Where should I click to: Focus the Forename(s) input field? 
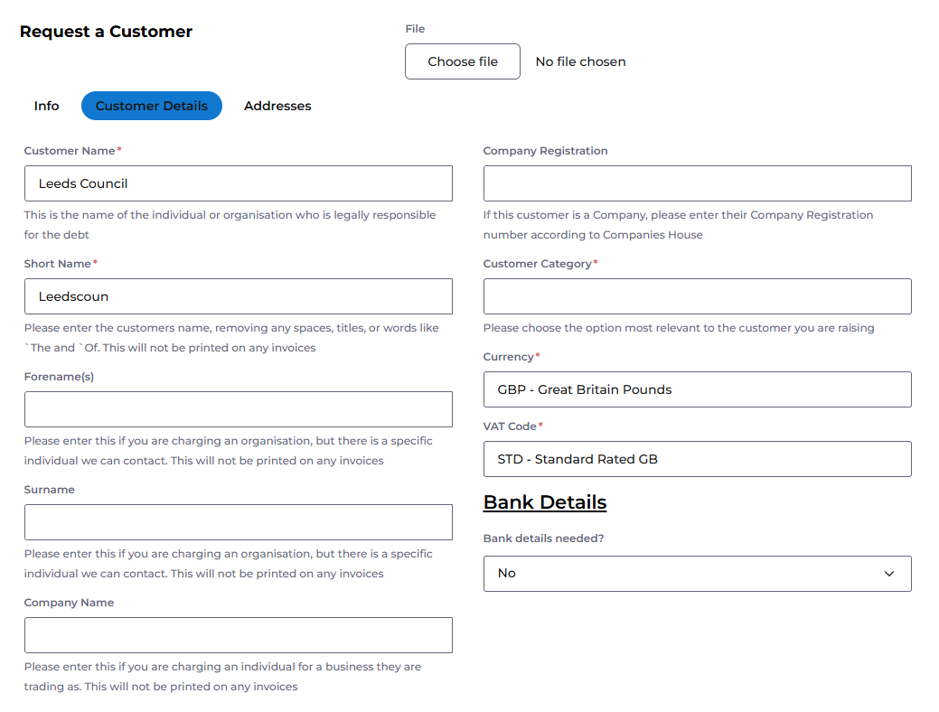coord(239,409)
